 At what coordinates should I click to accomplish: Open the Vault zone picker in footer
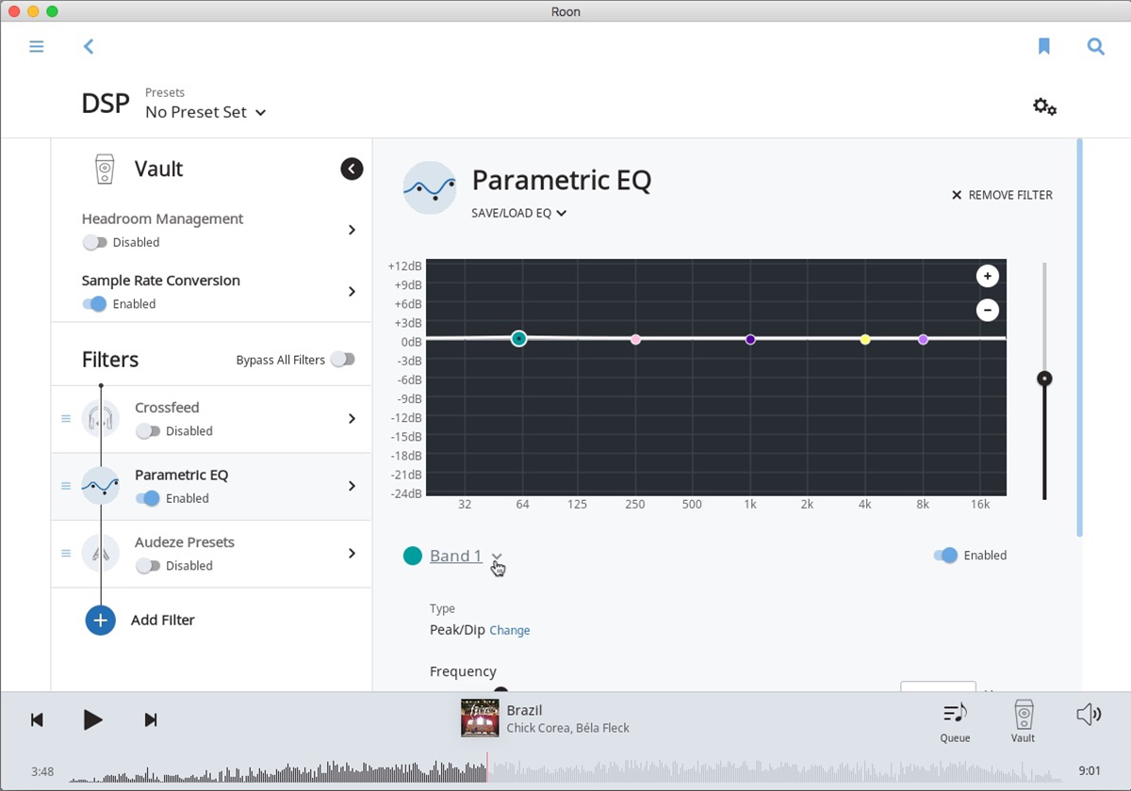coord(1023,721)
